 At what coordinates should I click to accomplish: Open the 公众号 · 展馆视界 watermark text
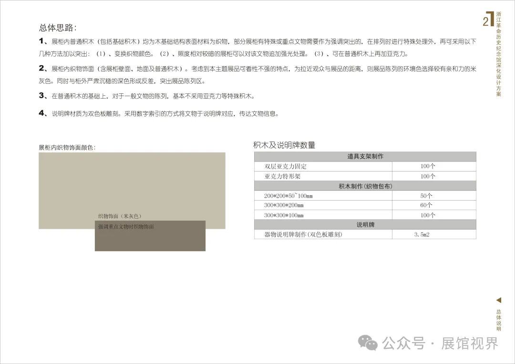click(440, 343)
